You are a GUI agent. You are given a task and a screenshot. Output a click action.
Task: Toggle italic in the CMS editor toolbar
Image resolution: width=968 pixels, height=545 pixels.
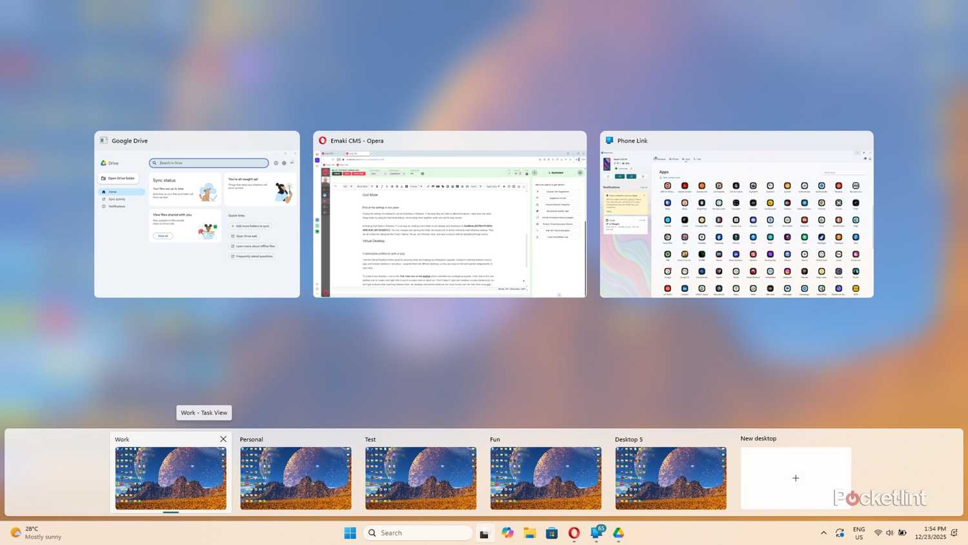pos(382,186)
